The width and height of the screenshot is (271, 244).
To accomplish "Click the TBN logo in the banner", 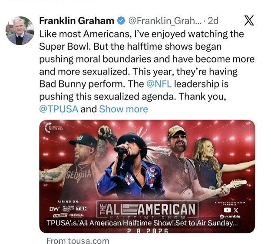I will tap(83, 209).
